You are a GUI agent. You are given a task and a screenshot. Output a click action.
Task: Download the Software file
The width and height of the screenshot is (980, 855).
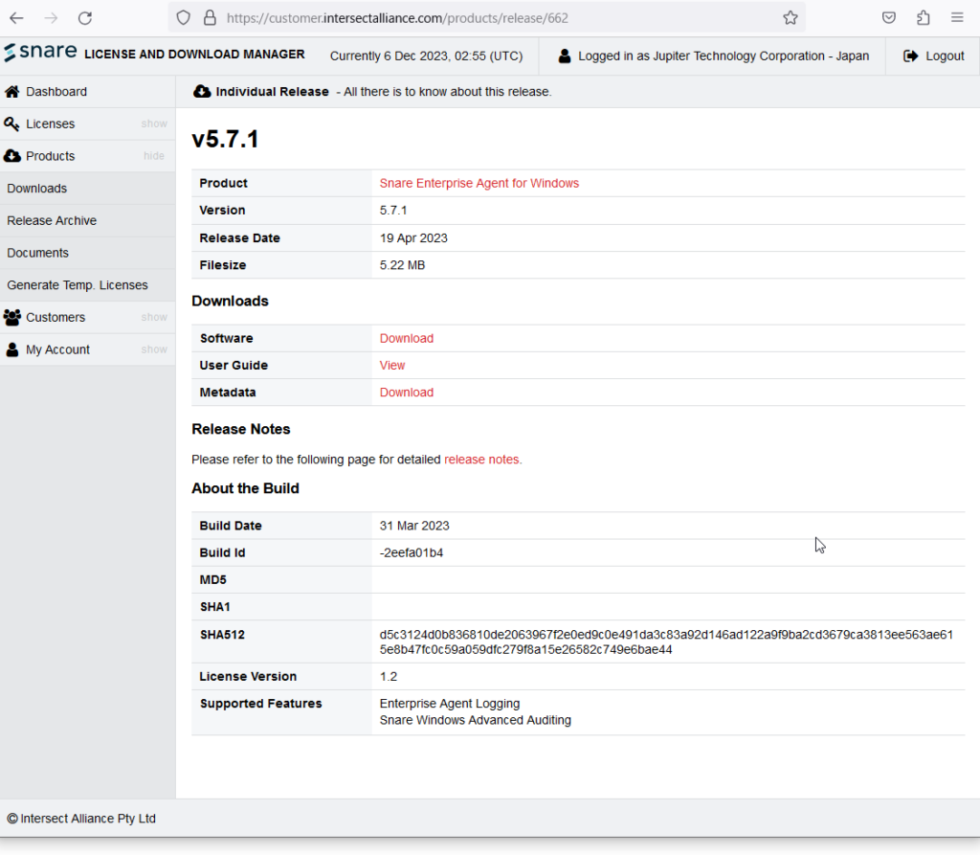tap(406, 338)
